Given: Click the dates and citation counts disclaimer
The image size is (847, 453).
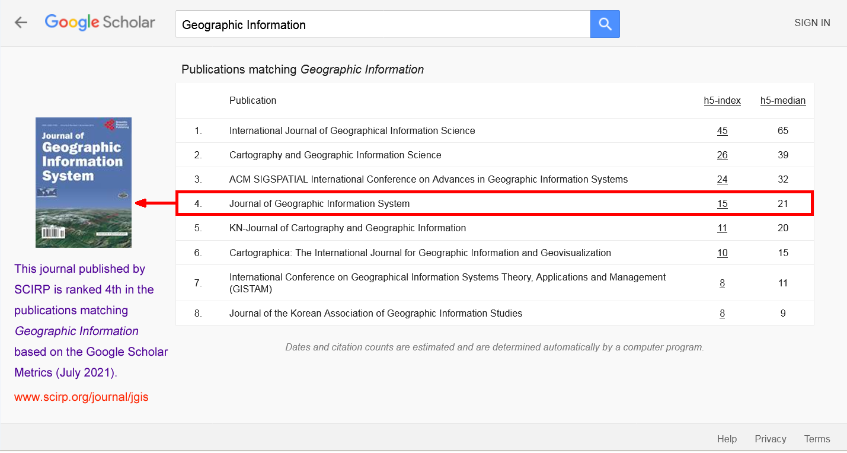Looking at the screenshot, I should point(495,347).
